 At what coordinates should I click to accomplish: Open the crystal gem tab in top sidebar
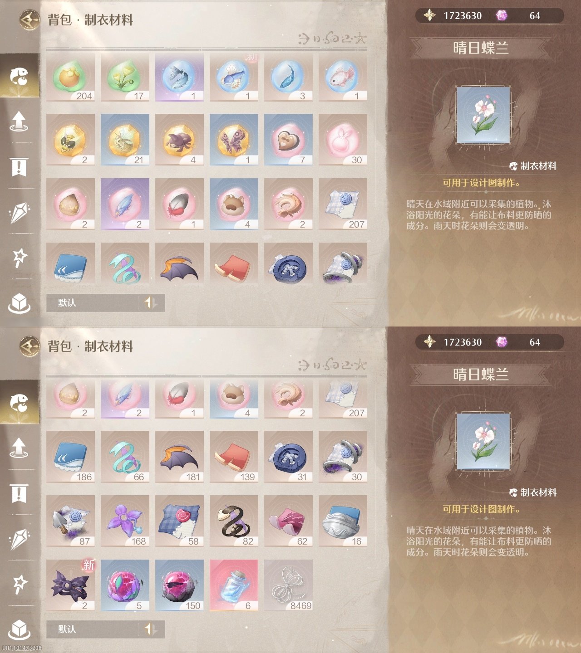[x=19, y=212]
